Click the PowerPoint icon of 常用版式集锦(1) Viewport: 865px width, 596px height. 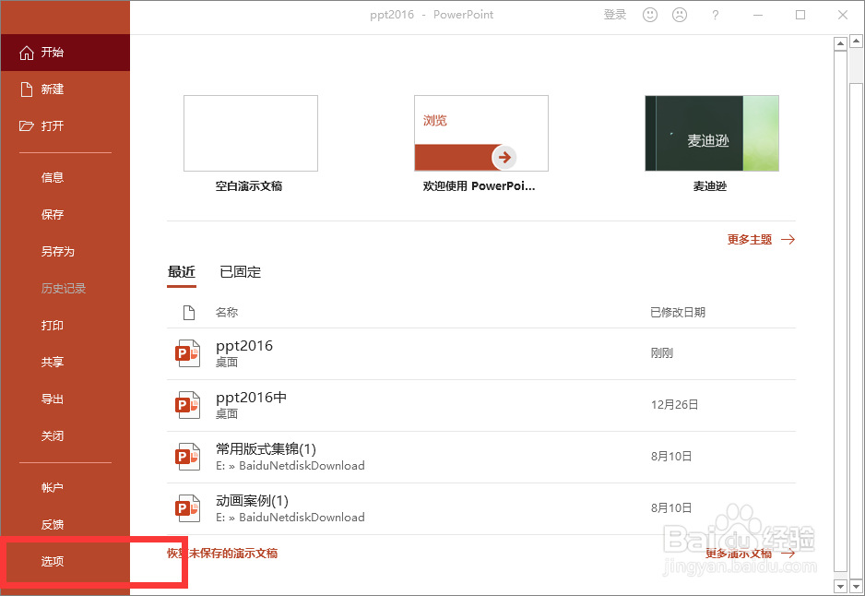(x=187, y=457)
